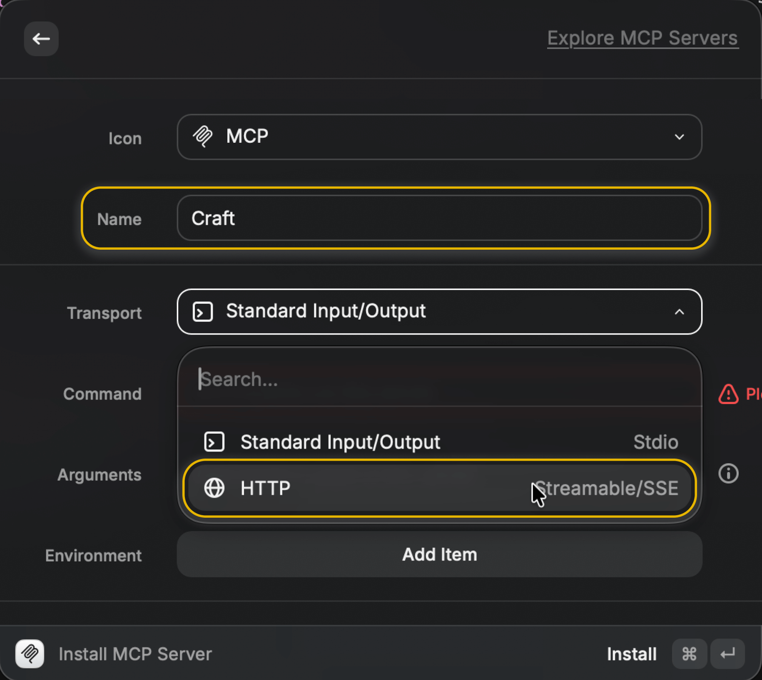762x680 pixels.
Task: Open the Explore MCP Servers link
Action: coord(642,38)
